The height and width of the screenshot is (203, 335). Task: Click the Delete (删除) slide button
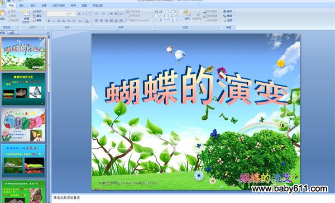click(x=37, y=20)
